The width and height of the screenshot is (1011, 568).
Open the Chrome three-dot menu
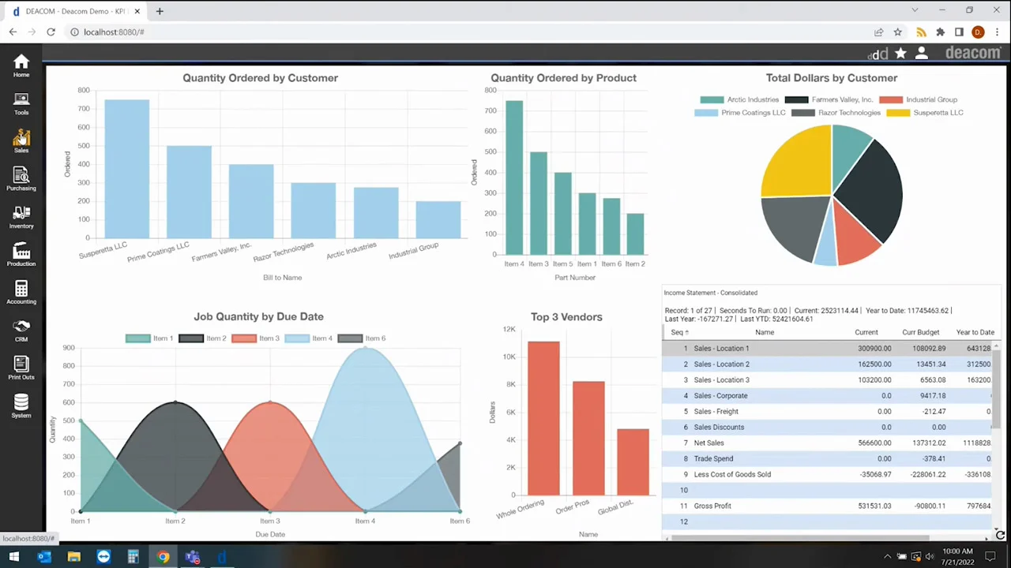(x=997, y=32)
